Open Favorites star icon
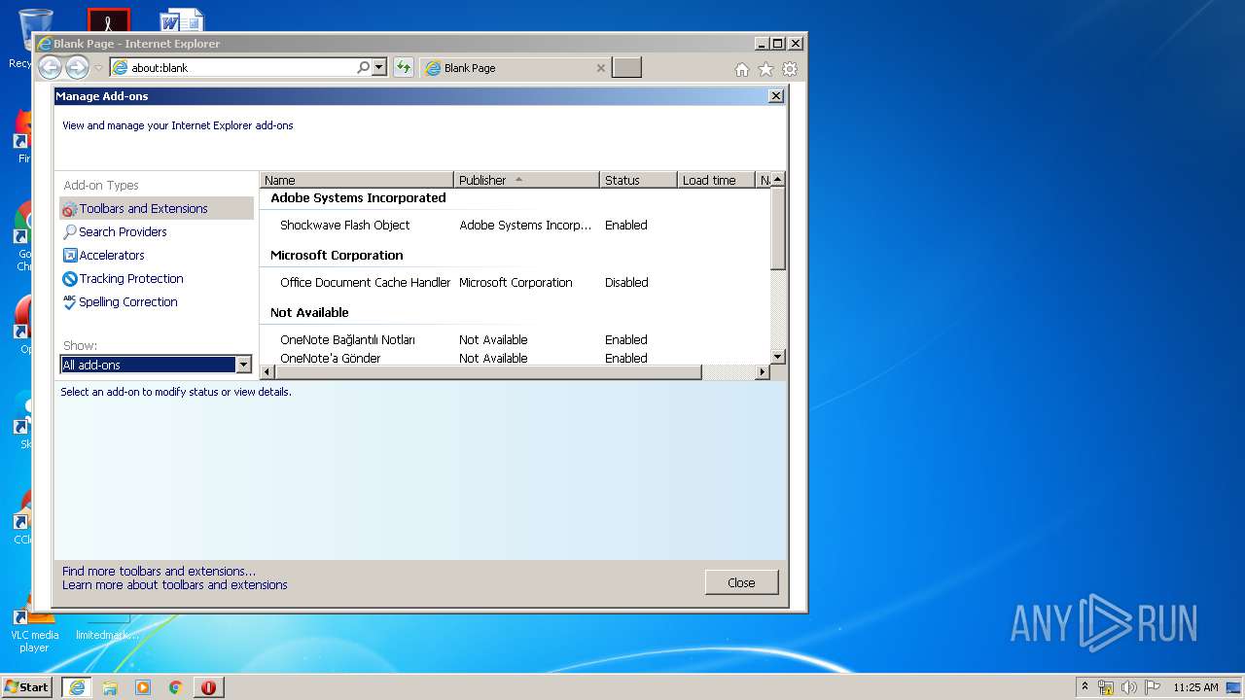Screen dimensions: 1245x700 coord(765,69)
